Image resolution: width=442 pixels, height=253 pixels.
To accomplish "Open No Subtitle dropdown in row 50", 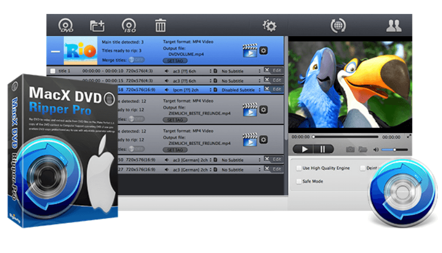I will coord(259,160).
